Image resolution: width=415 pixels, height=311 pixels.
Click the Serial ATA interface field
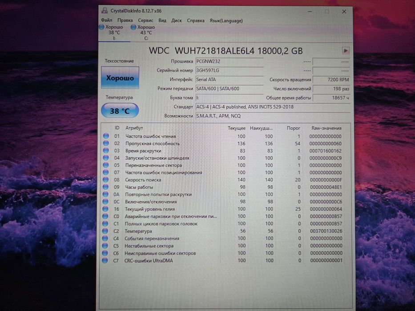point(230,80)
